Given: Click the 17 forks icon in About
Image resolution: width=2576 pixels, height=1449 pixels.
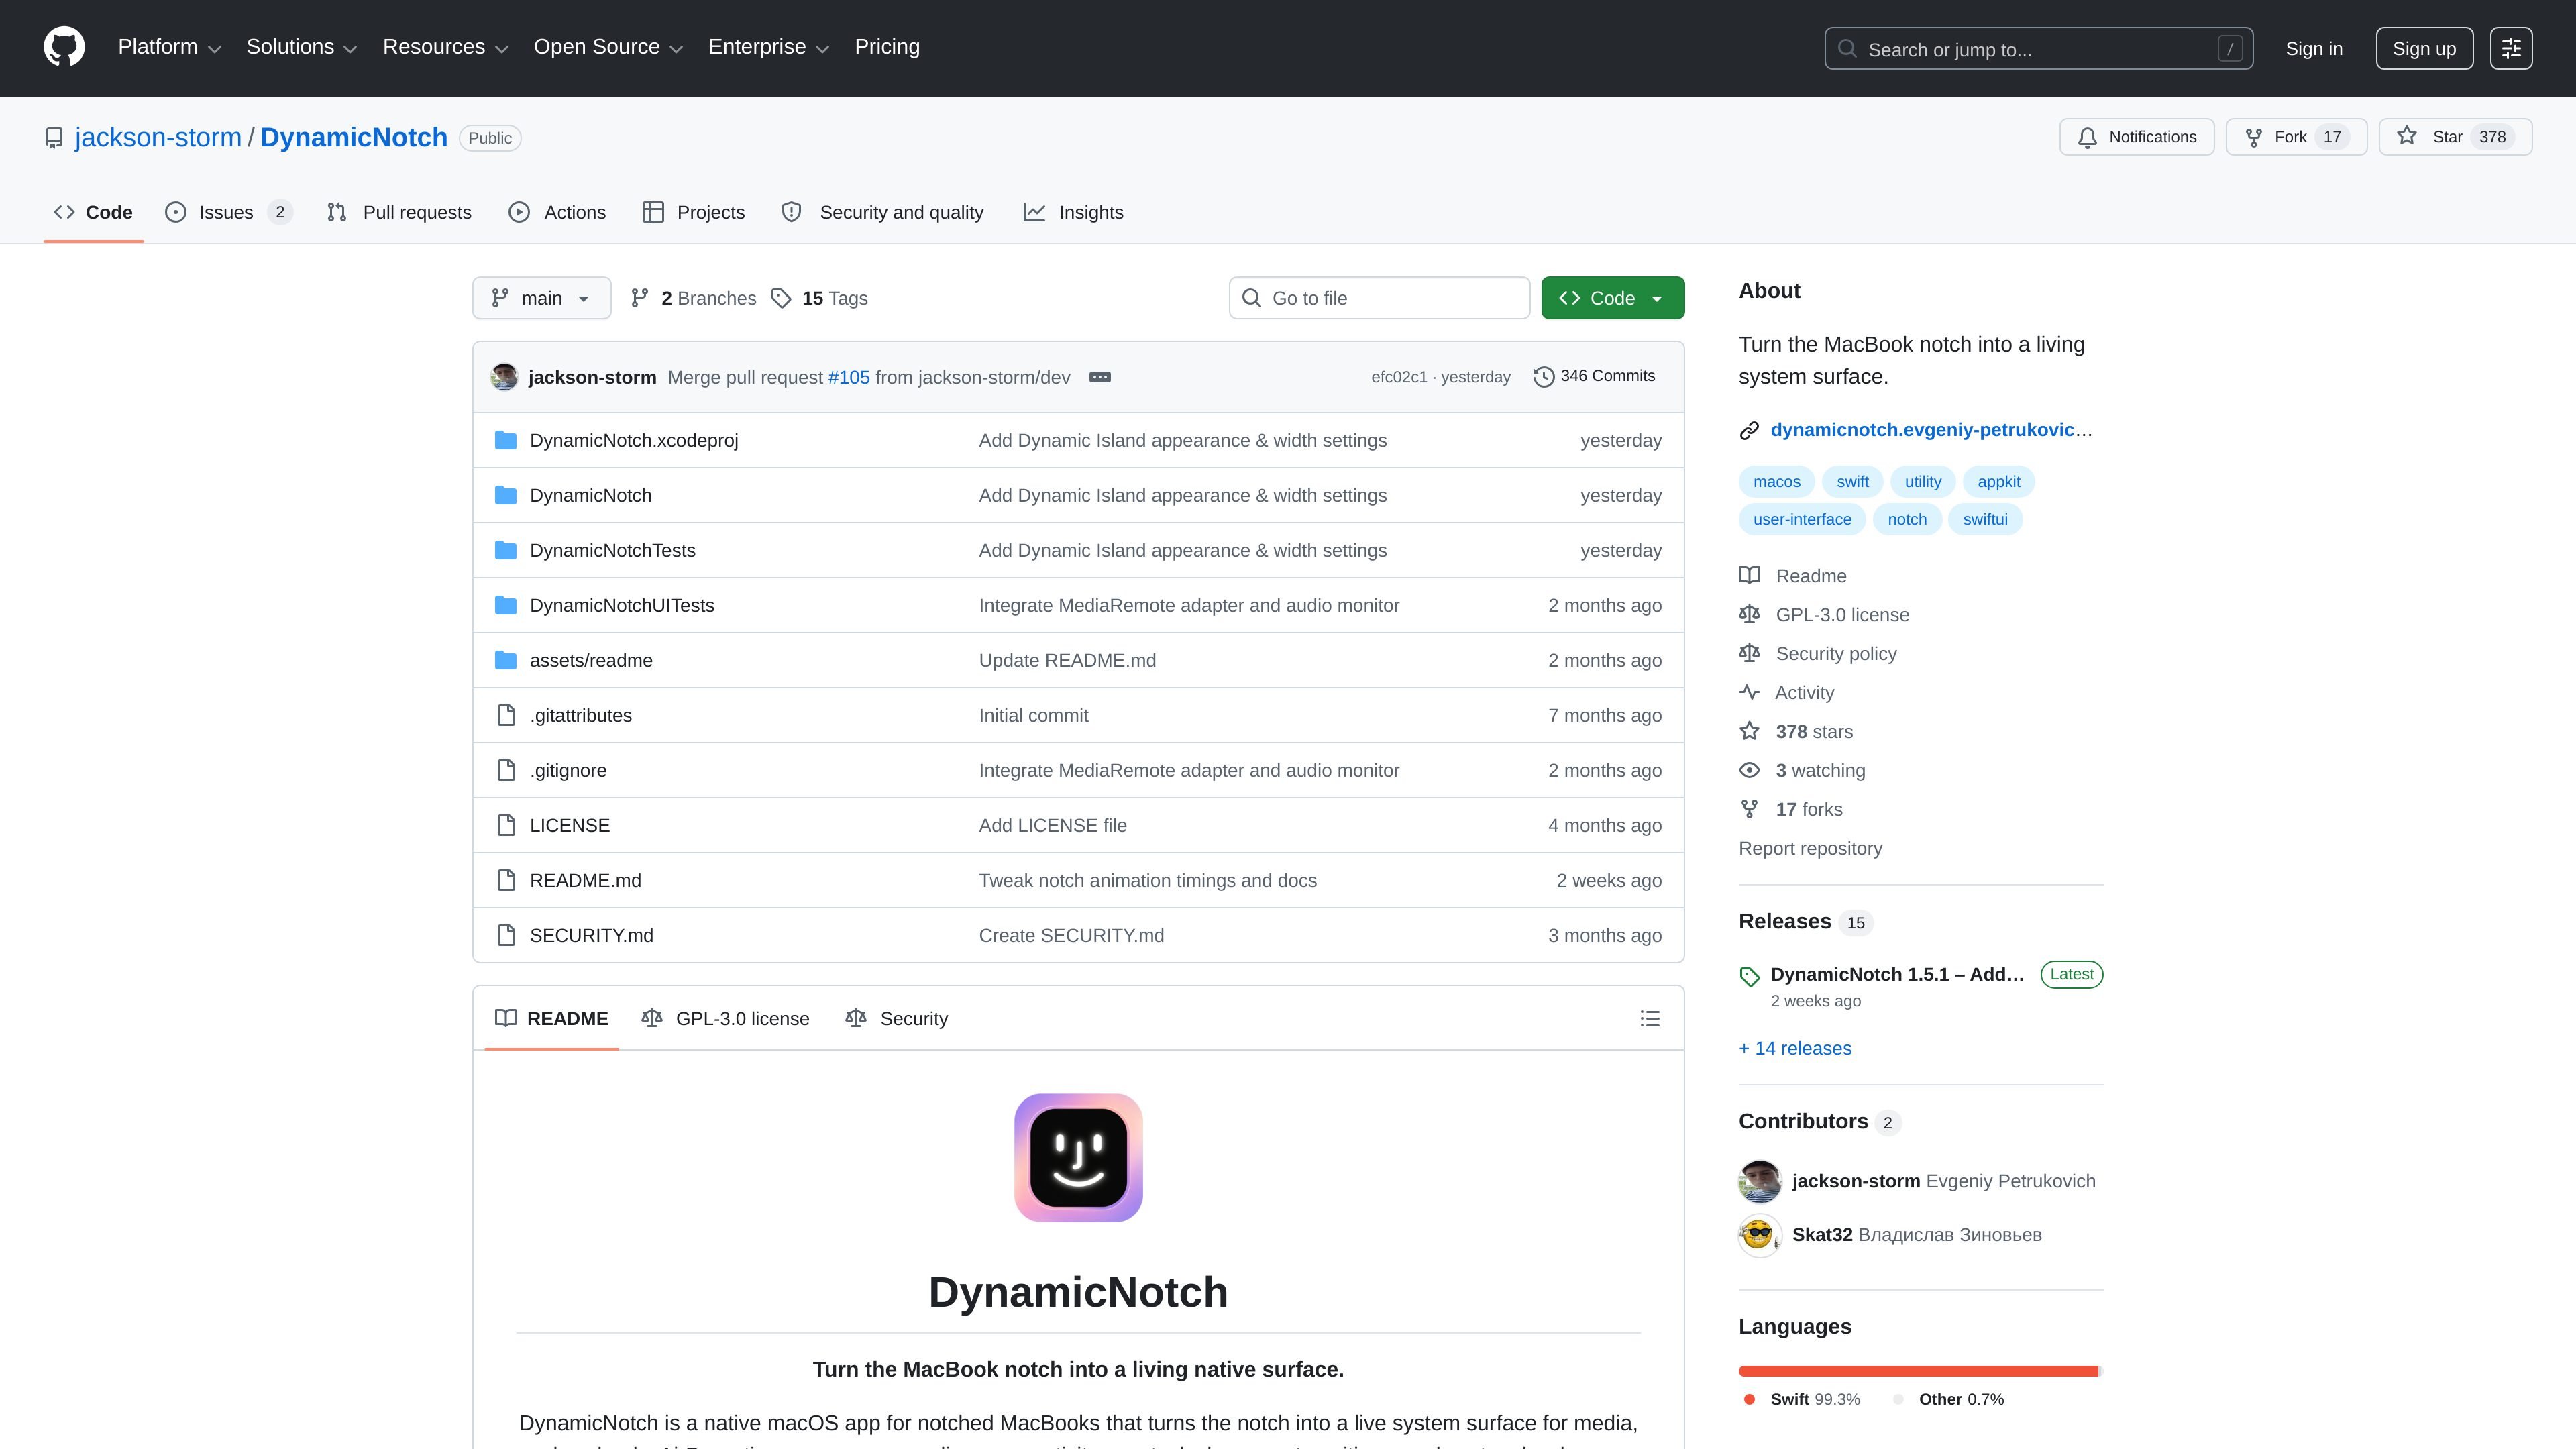Looking at the screenshot, I should (1749, 809).
